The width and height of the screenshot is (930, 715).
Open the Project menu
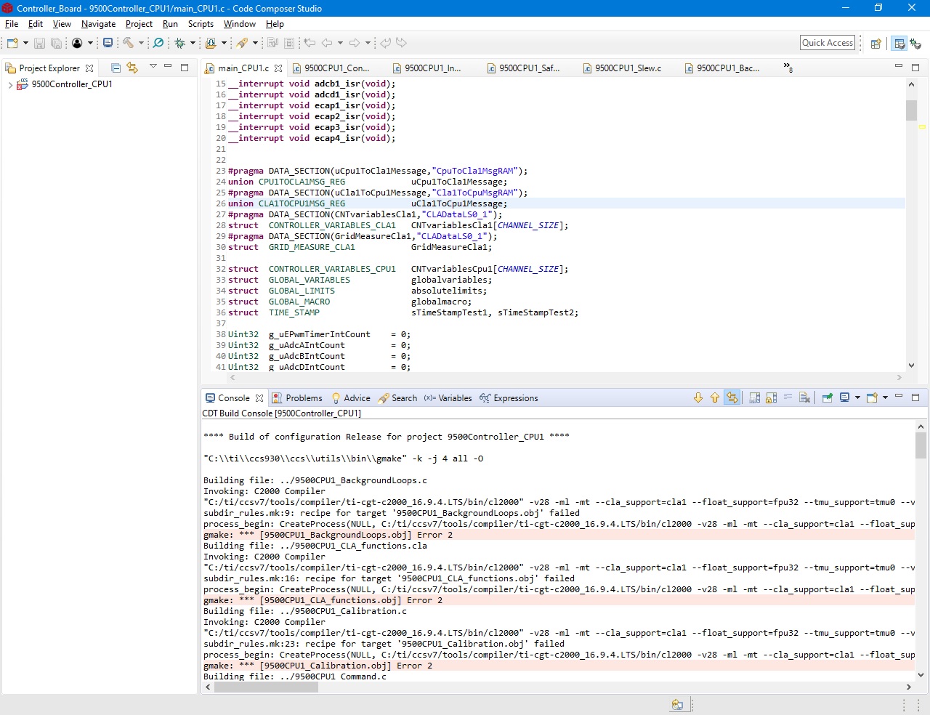pyautogui.click(x=139, y=24)
